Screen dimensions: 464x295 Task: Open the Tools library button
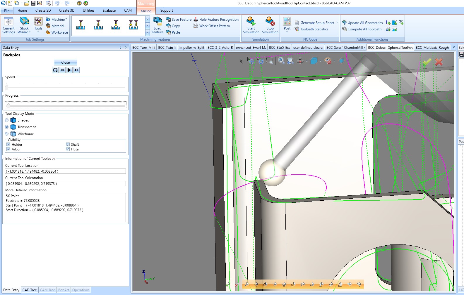[x=38, y=23]
